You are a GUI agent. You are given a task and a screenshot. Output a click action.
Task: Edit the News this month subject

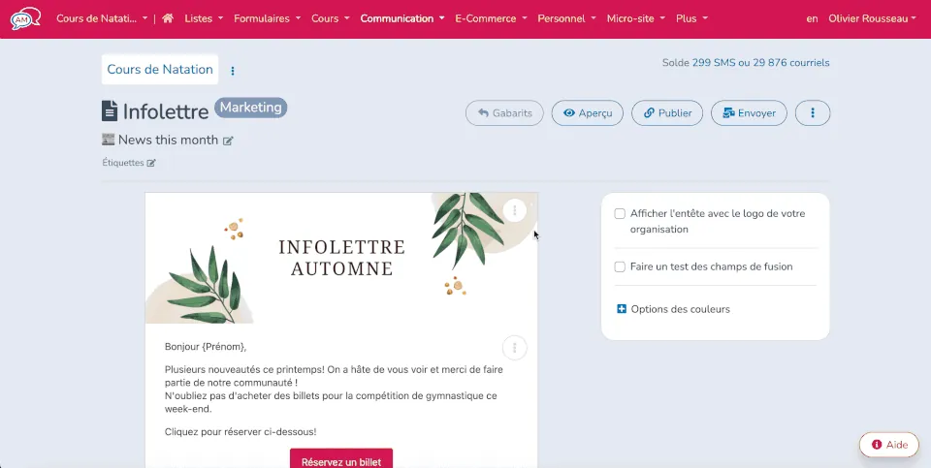(228, 140)
